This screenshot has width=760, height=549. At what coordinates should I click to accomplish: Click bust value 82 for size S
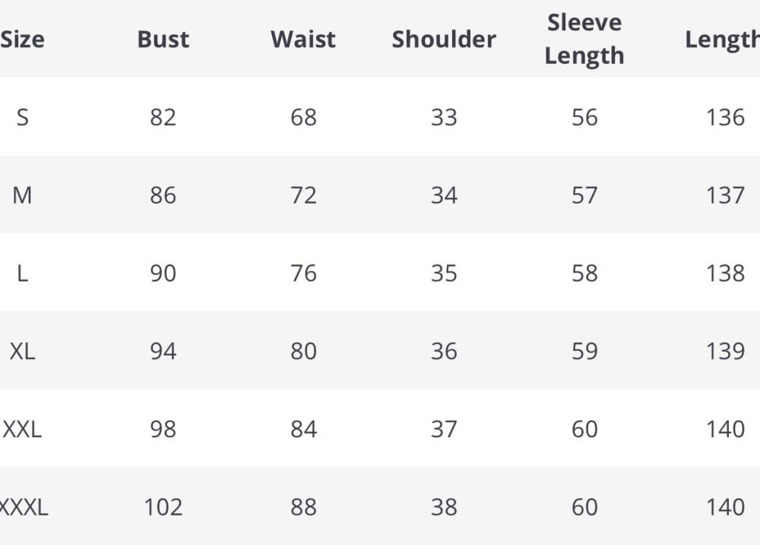click(x=163, y=117)
